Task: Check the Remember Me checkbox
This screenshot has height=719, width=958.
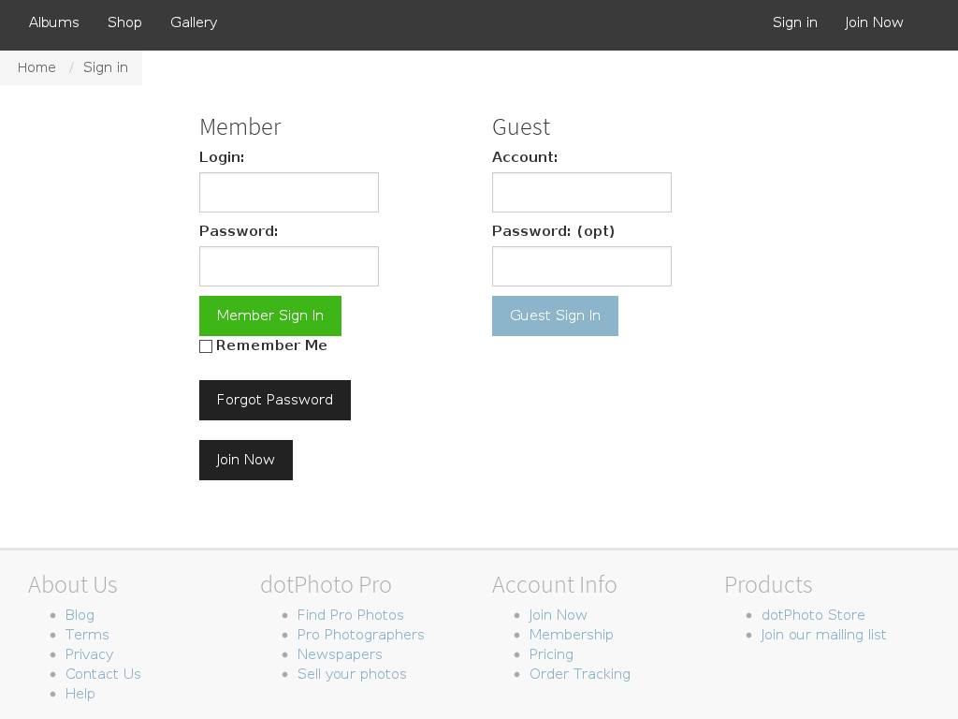Action: (x=206, y=346)
